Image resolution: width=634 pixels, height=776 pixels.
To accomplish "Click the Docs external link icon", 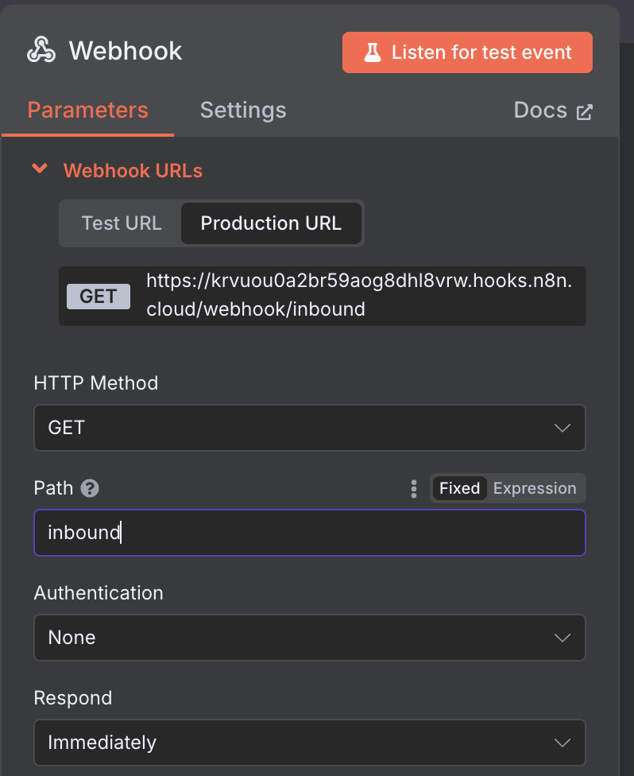I will click(x=584, y=112).
